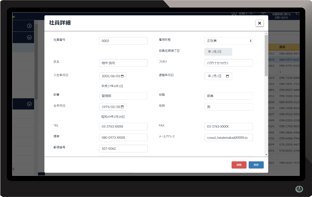This screenshot has height=197, width=312.
Task: Open the 有償版等に関するお問い合わせ link
Action: (281, 15)
